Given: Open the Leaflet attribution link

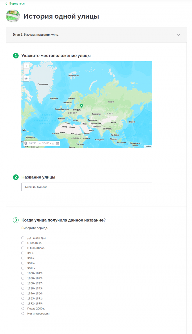Looking at the screenshot, I should [148, 146].
